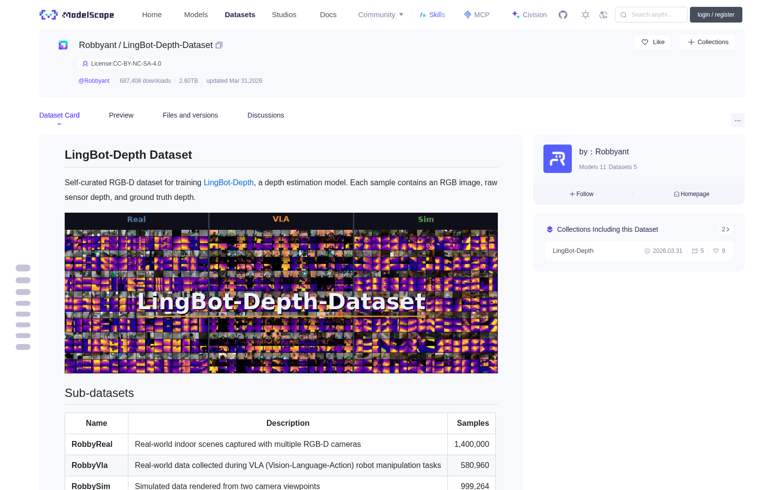Jump to the first section in the outline
The image size is (784, 490).
(23, 268)
